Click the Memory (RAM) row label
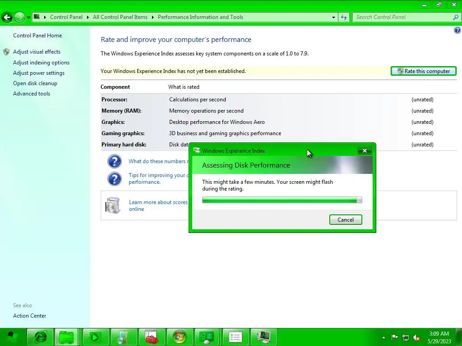This screenshot has width=462, height=346. [x=121, y=111]
